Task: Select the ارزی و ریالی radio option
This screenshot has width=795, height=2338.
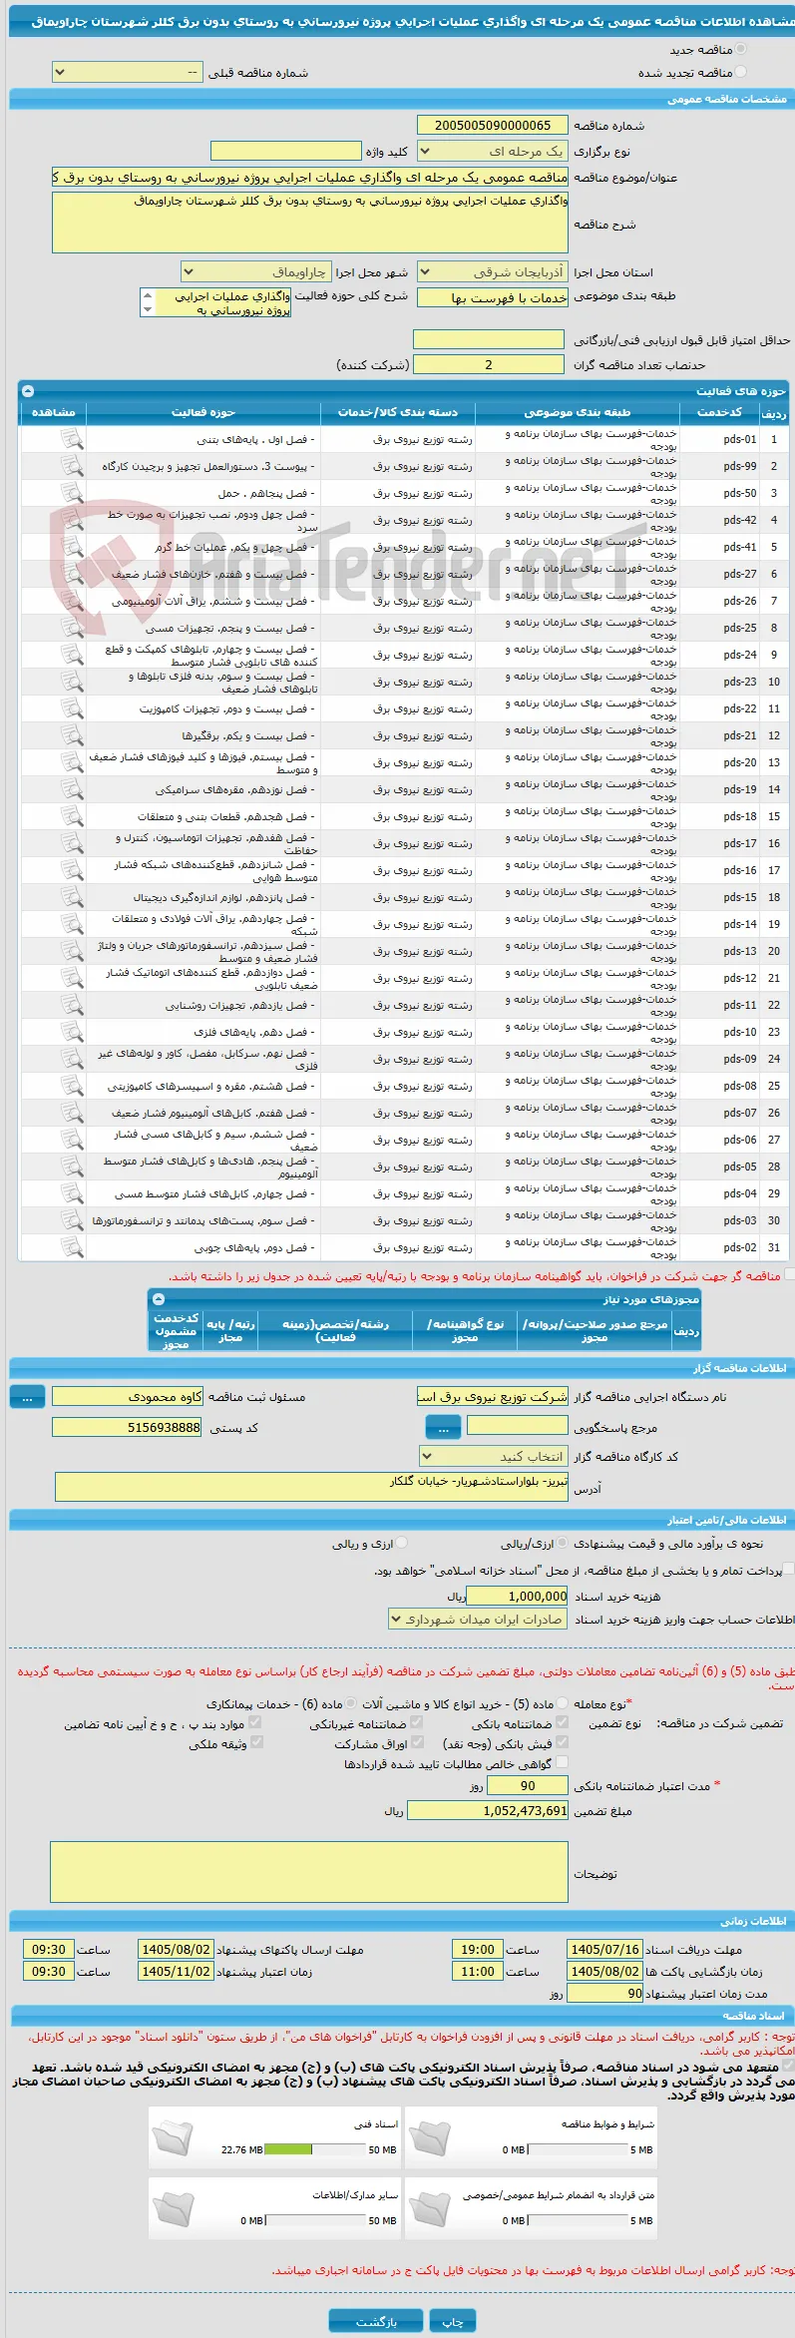Action: (x=402, y=1543)
